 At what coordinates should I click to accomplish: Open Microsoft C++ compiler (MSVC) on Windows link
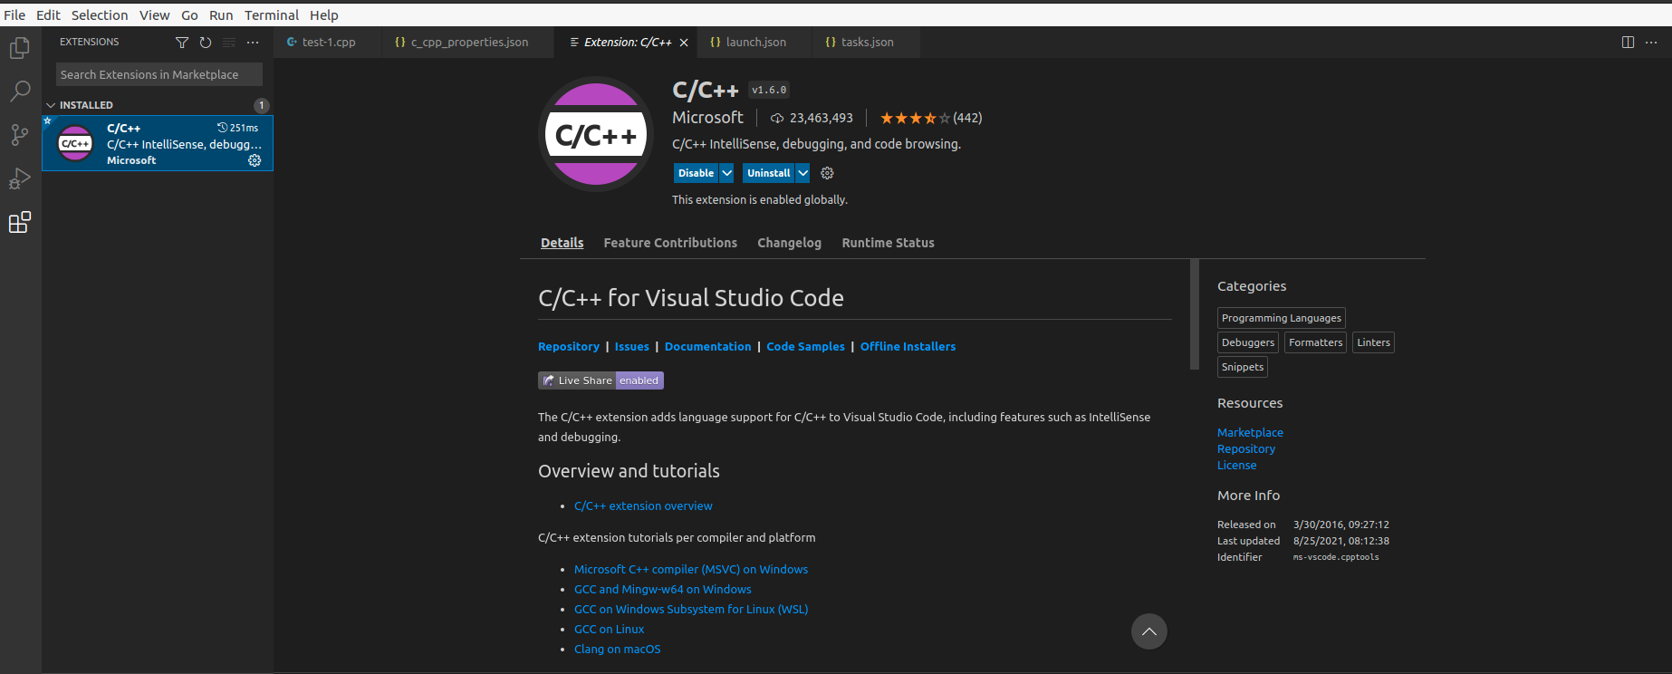[691, 570]
